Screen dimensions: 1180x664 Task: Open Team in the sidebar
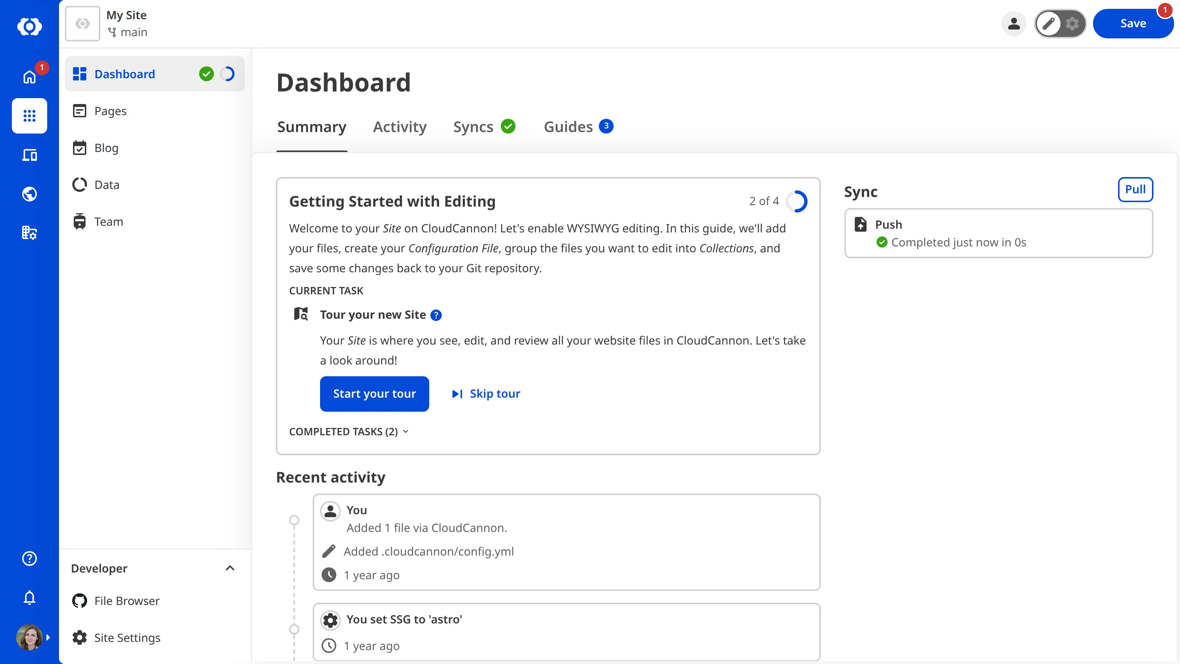coord(155,221)
